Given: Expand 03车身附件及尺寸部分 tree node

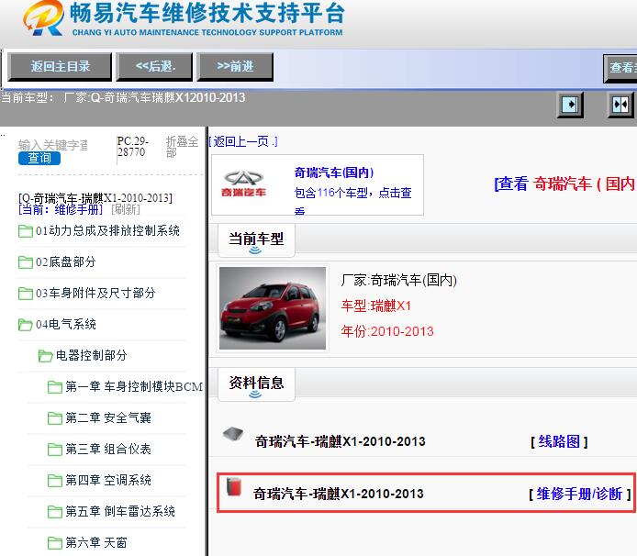Looking at the screenshot, I should pos(95,293).
